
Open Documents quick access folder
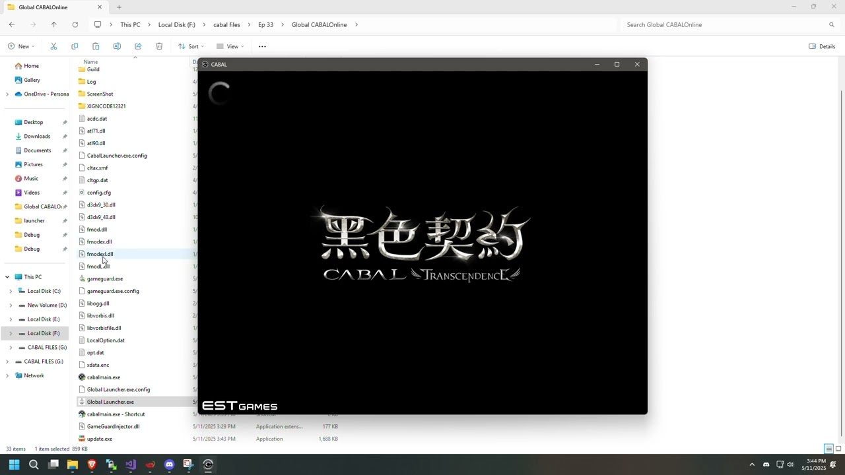pyautogui.click(x=37, y=150)
